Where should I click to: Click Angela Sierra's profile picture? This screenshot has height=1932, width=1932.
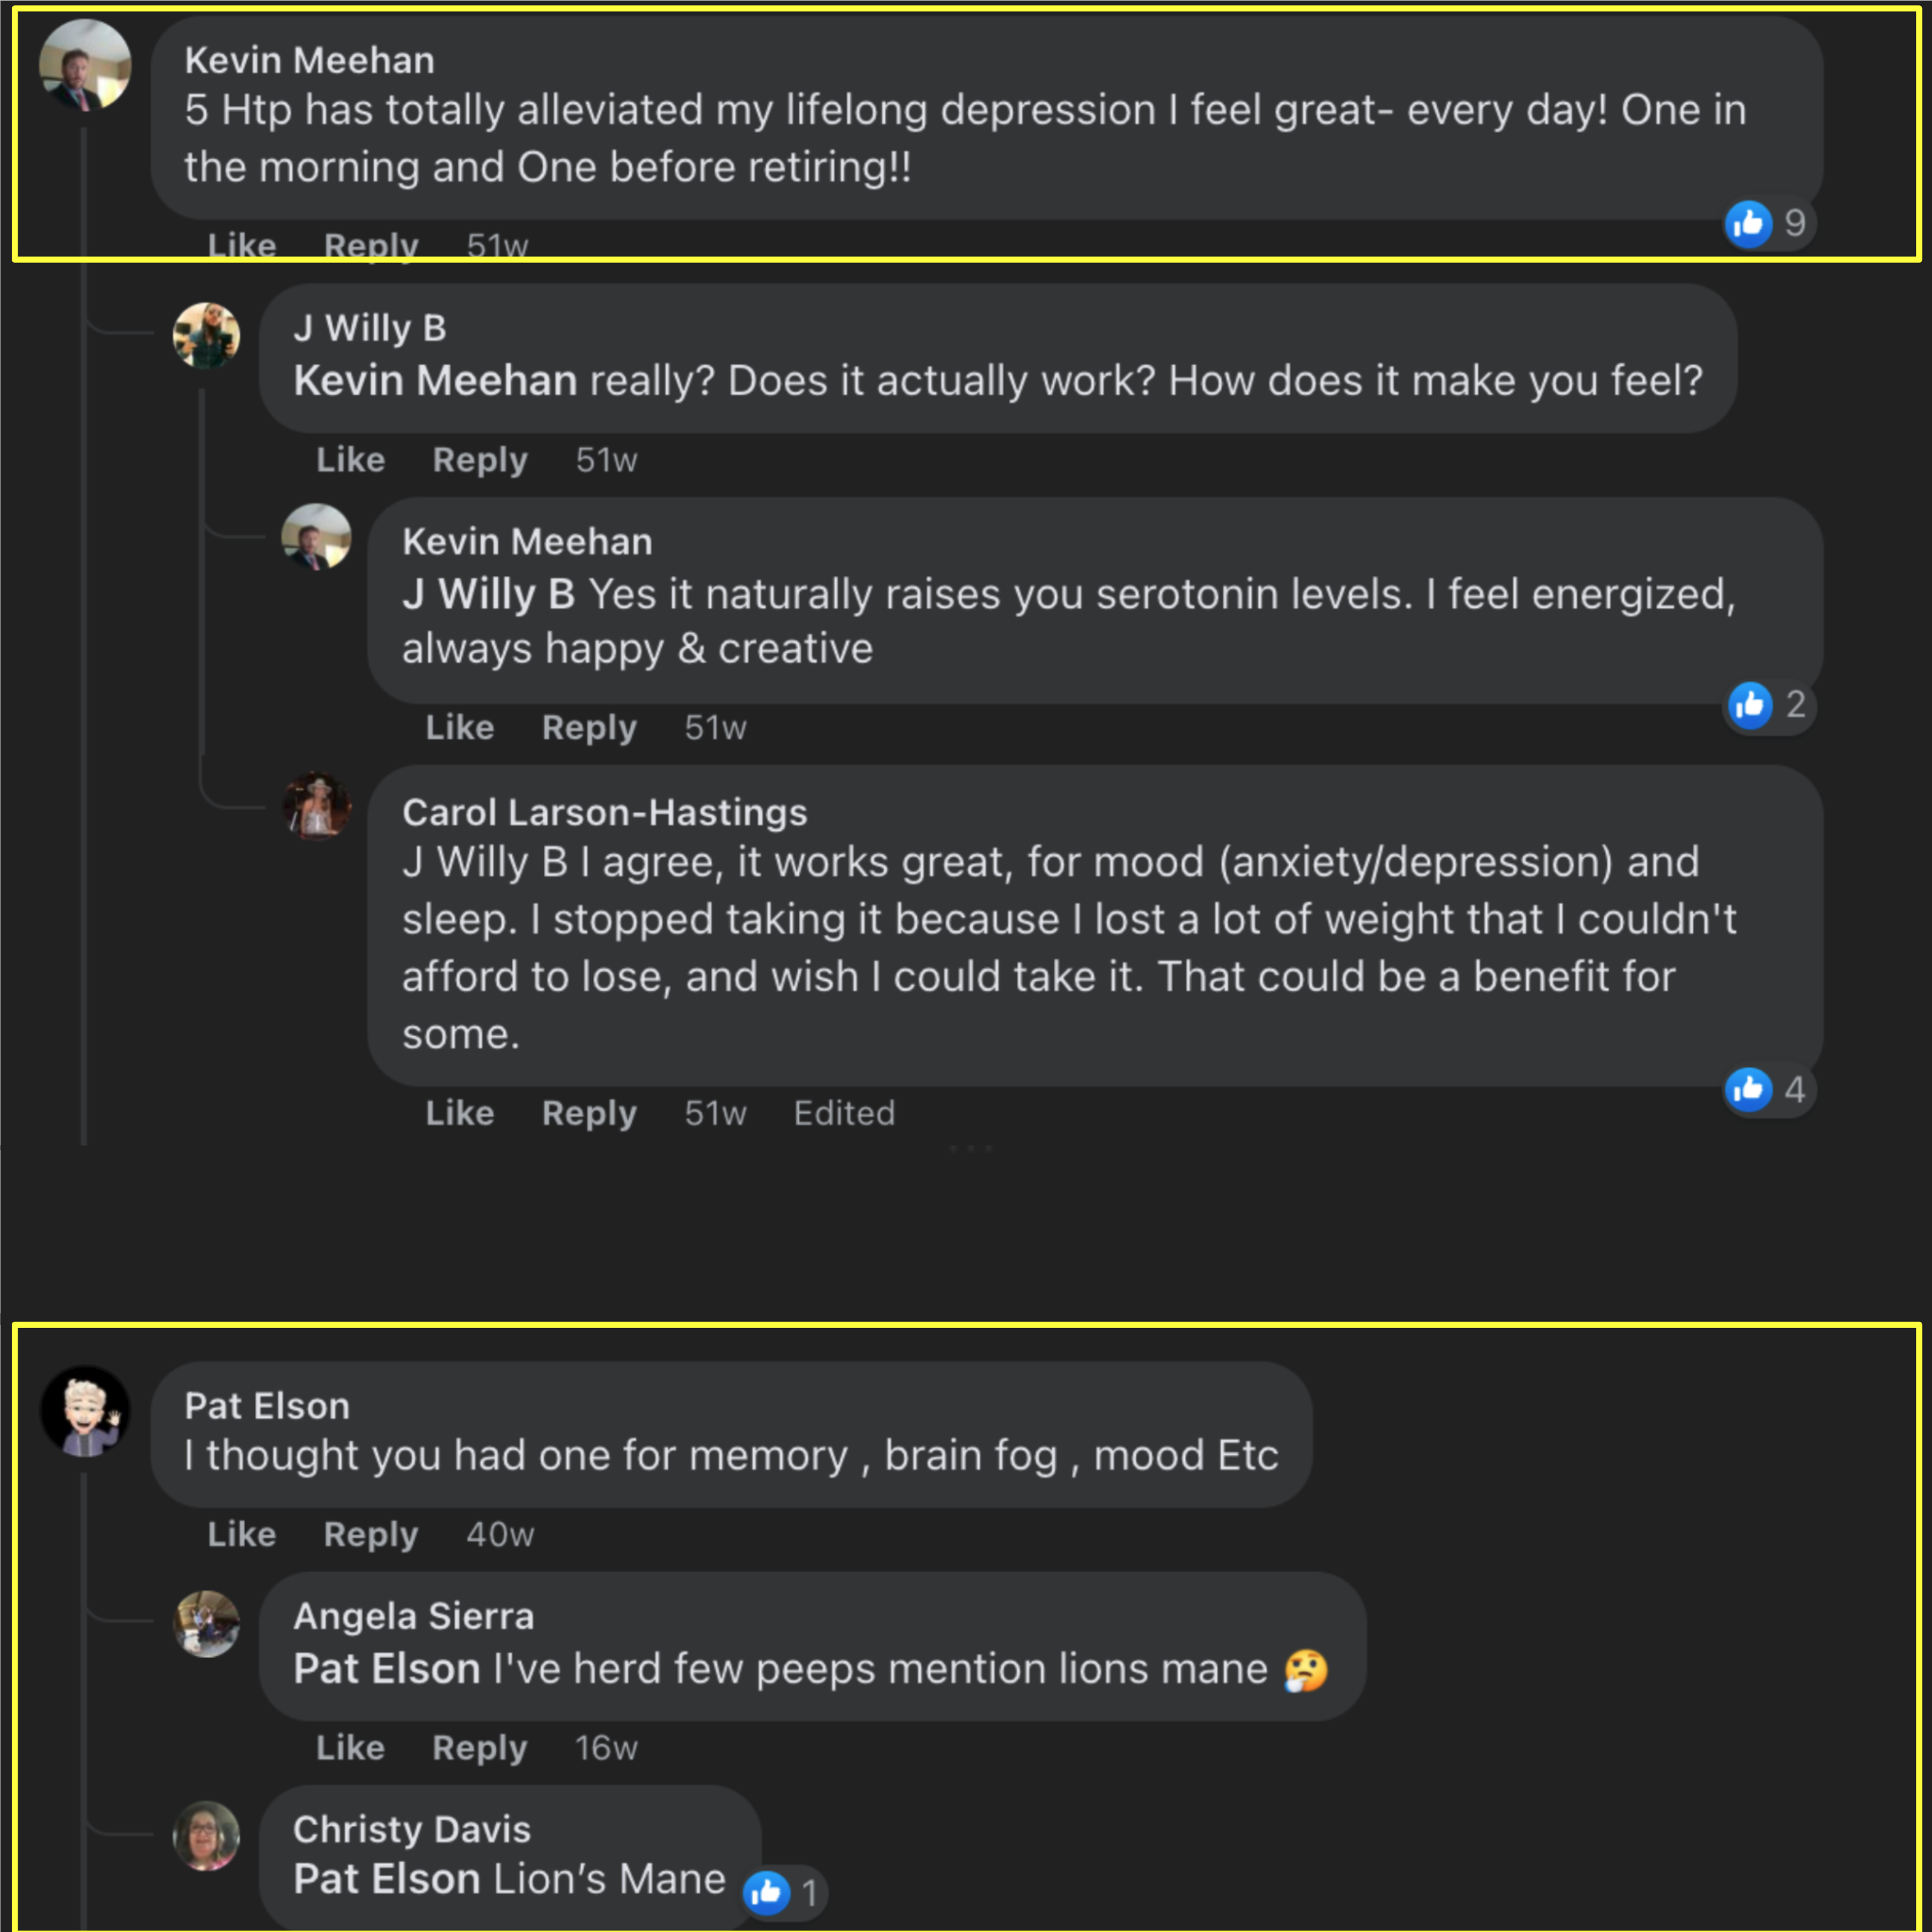tap(206, 1623)
